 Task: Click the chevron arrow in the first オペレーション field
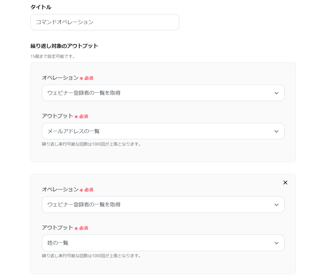click(277, 93)
